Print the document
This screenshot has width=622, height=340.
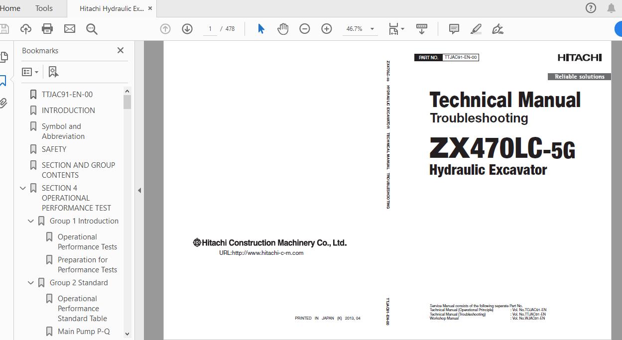tap(47, 28)
